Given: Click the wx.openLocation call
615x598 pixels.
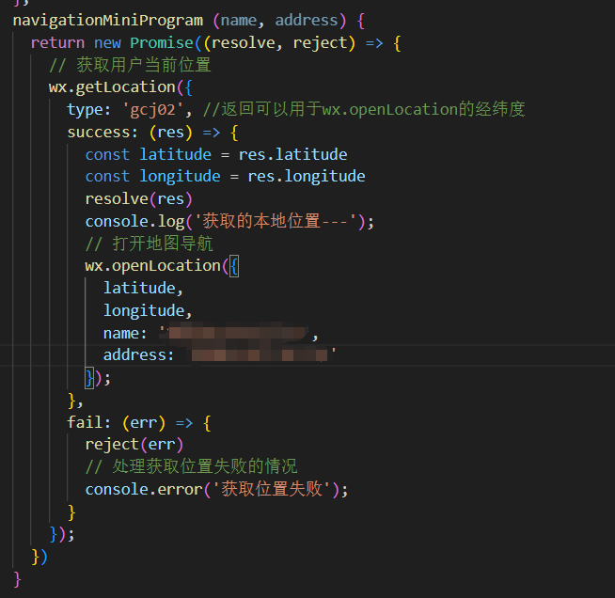Looking at the screenshot, I should 153,266.
